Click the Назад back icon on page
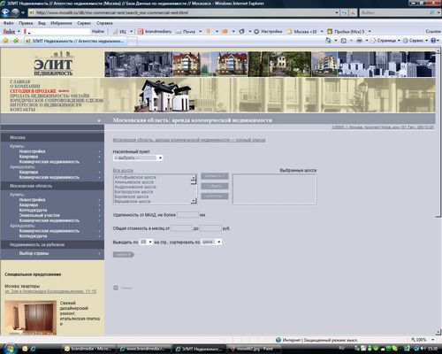Image resolution: width=442 pixels, height=354 pixels. click(116, 288)
